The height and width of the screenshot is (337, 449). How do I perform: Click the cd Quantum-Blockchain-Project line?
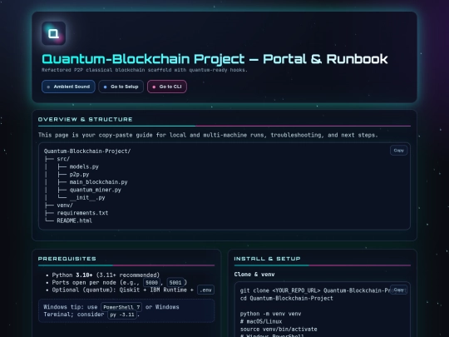(x=287, y=299)
